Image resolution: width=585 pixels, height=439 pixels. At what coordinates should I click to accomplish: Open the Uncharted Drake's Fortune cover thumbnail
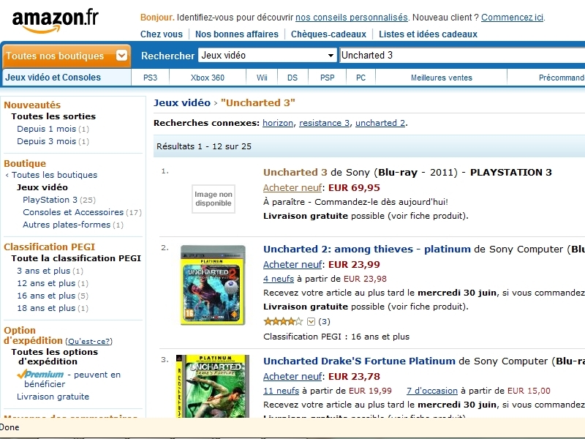pos(213,386)
